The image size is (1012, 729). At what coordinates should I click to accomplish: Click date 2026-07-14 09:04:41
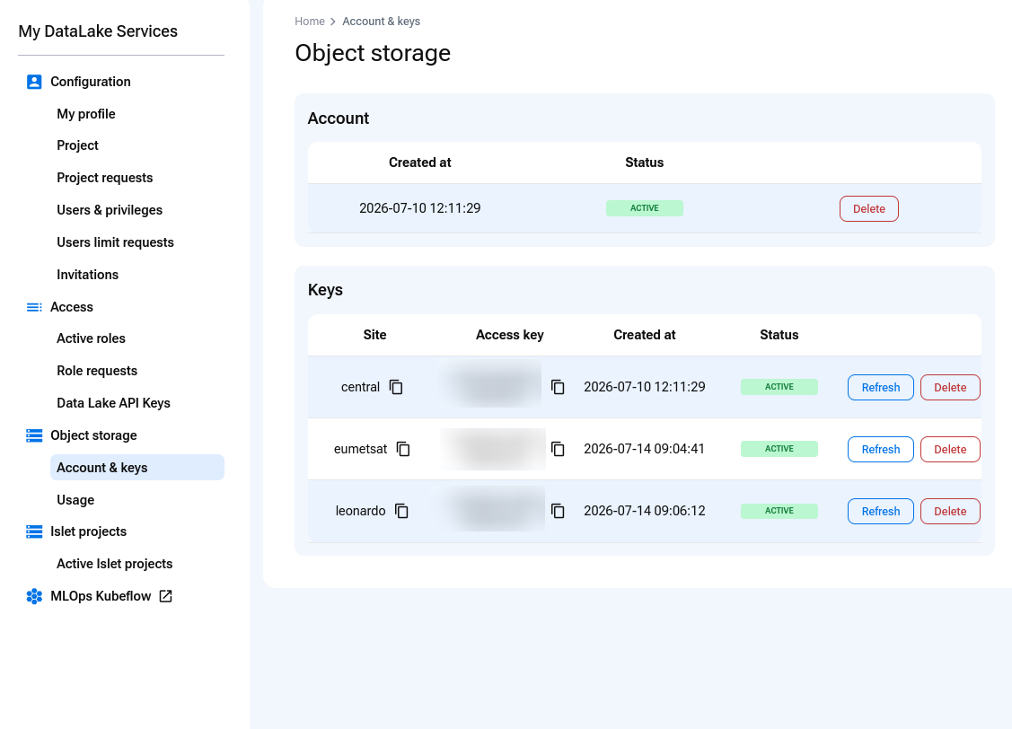pos(644,449)
